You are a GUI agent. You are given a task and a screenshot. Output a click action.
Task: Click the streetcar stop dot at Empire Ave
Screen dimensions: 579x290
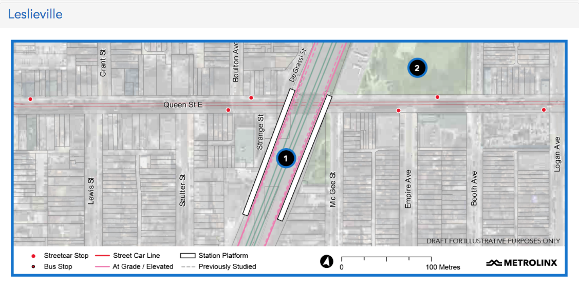click(x=398, y=111)
